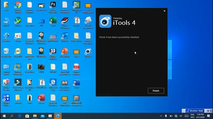Open Google Chrome desktop shortcut
The width and height of the screenshot is (213, 119).
pyautogui.click(x=18, y=7)
